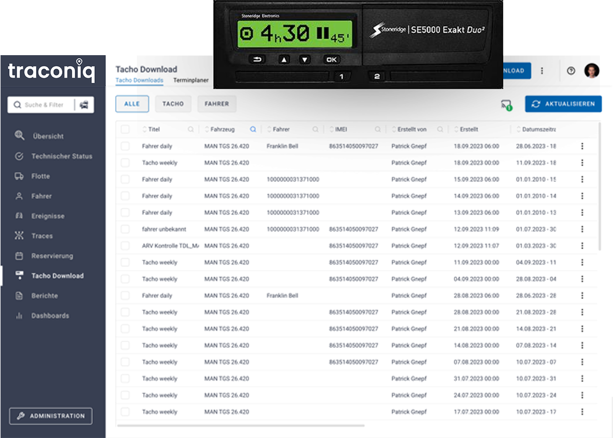Switch to the Terminplaner tab
The image size is (613, 438).
[191, 81]
